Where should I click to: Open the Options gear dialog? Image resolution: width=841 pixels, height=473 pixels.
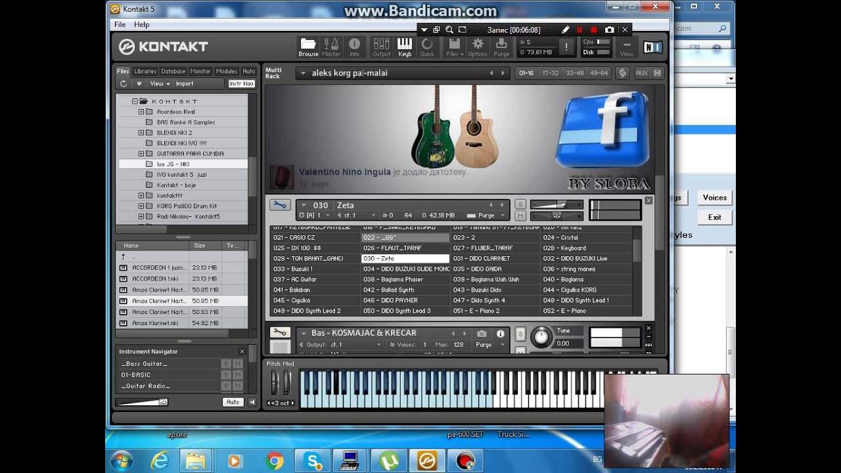click(x=478, y=47)
